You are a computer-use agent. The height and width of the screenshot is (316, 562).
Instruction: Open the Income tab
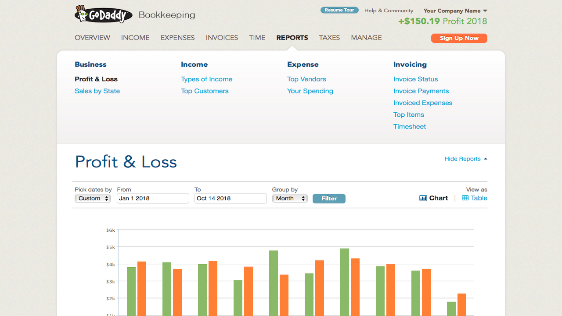(135, 38)
